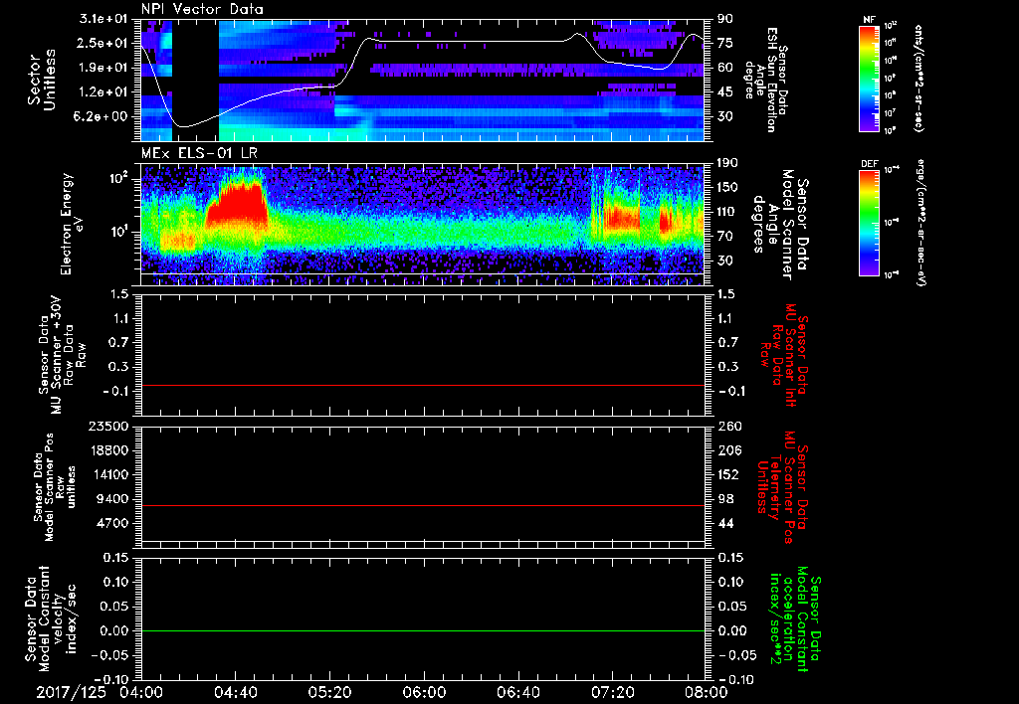Click the "44" telemetry tick value
1019x704 pixels.
pos(725,523)
